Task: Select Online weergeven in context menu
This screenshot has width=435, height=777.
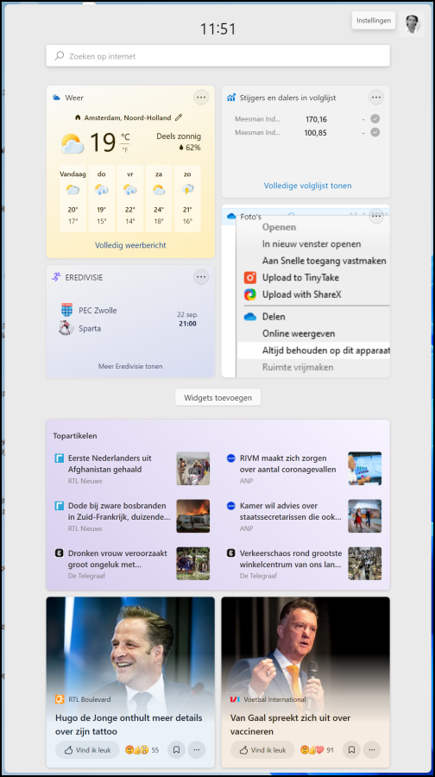Action: coord(299,333)
